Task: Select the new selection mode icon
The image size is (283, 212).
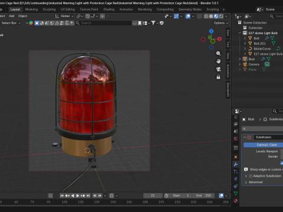Action: click(37, 23)
